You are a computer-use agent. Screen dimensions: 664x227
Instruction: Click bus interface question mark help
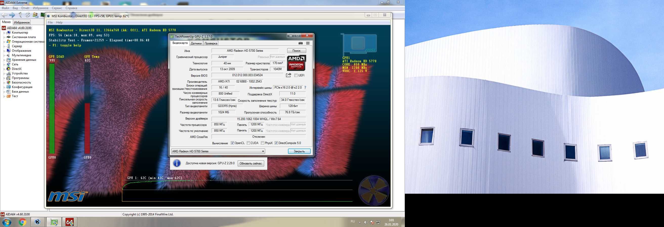[x=305, y=88]
